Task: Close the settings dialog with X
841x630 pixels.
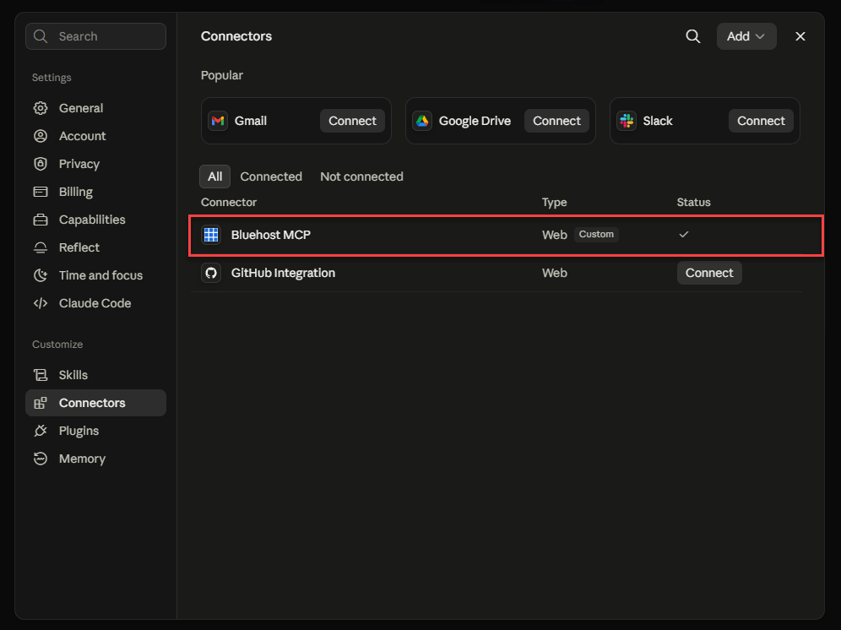Action: coord(800,36)
